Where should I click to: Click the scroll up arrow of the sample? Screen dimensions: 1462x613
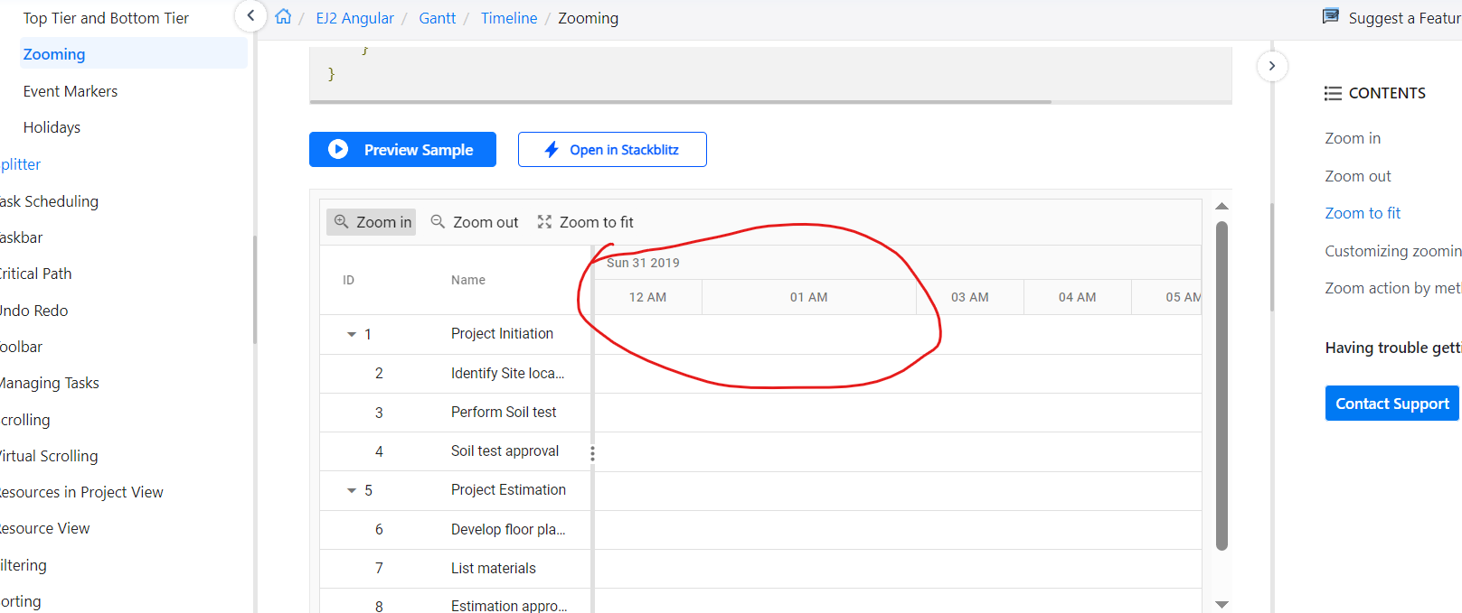pyautogui.click(x=1221, y=207)
